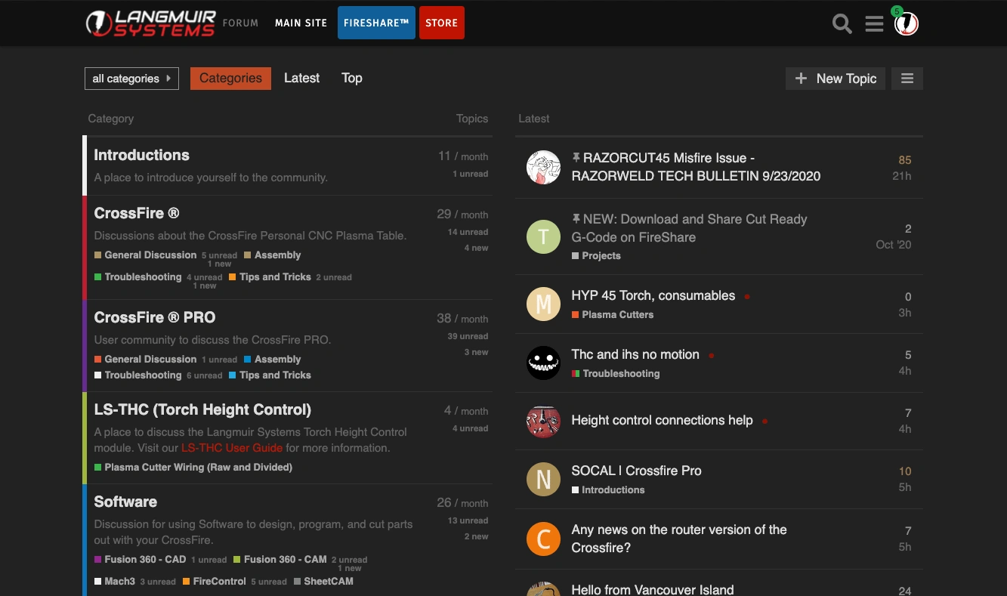The width and height of the screenshot is (1007, 596).
Task: Open the LS-THC User Guide link
Action: pyautogui.click(x=231, y=448)
